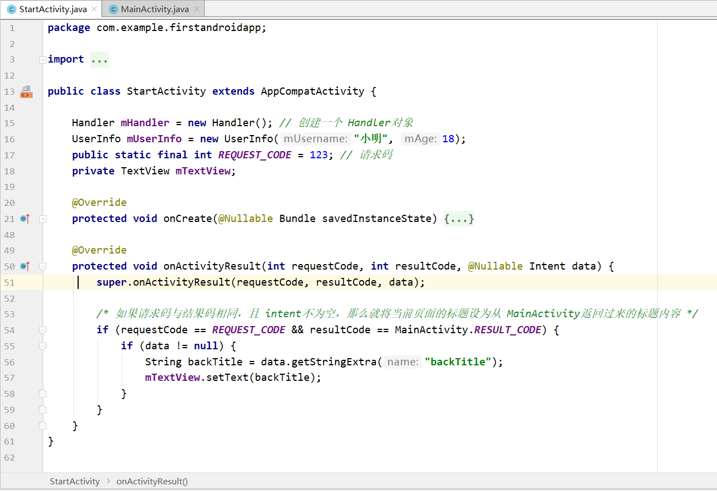Image resolution: width=717 pixels, height=491 pixels.
Task: Click the value 123 on line 17
Action: point(319,155)
